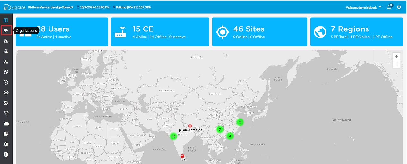Open the radar icon in sidebar
The image size is (407, 164).
pos(5,72)
